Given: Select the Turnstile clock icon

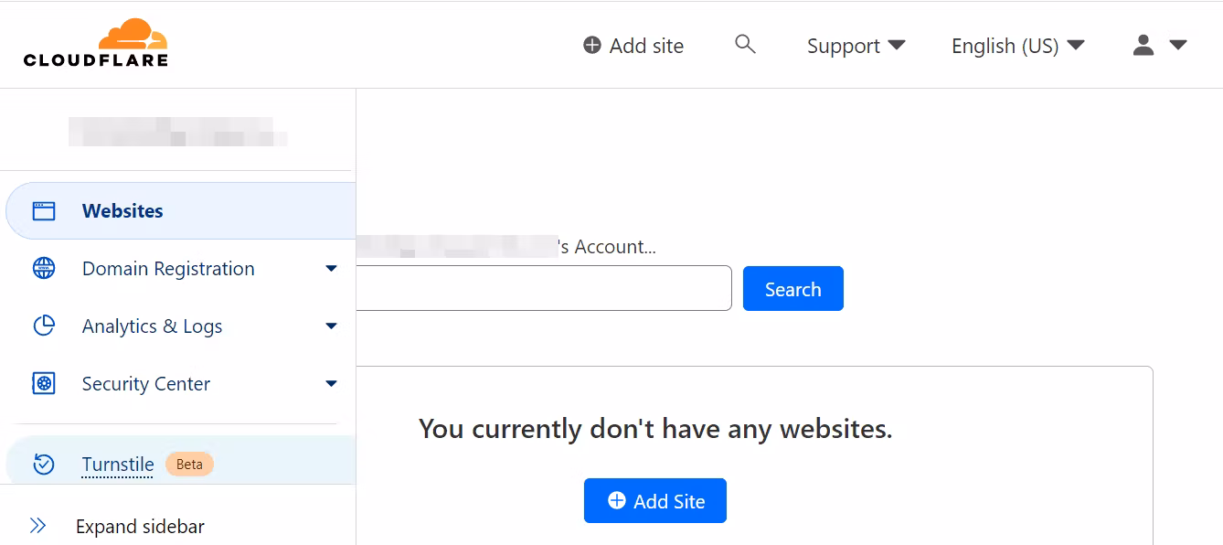Looking at the screenshot, I should 43,464.
